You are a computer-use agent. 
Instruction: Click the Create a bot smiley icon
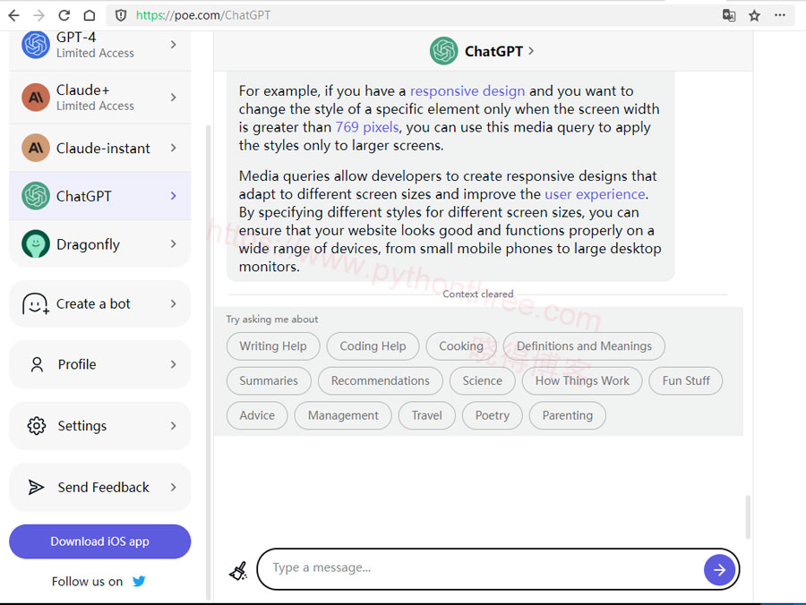coord(36,303)
